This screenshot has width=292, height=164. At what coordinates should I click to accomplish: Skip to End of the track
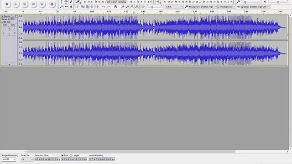click(42, 4)
